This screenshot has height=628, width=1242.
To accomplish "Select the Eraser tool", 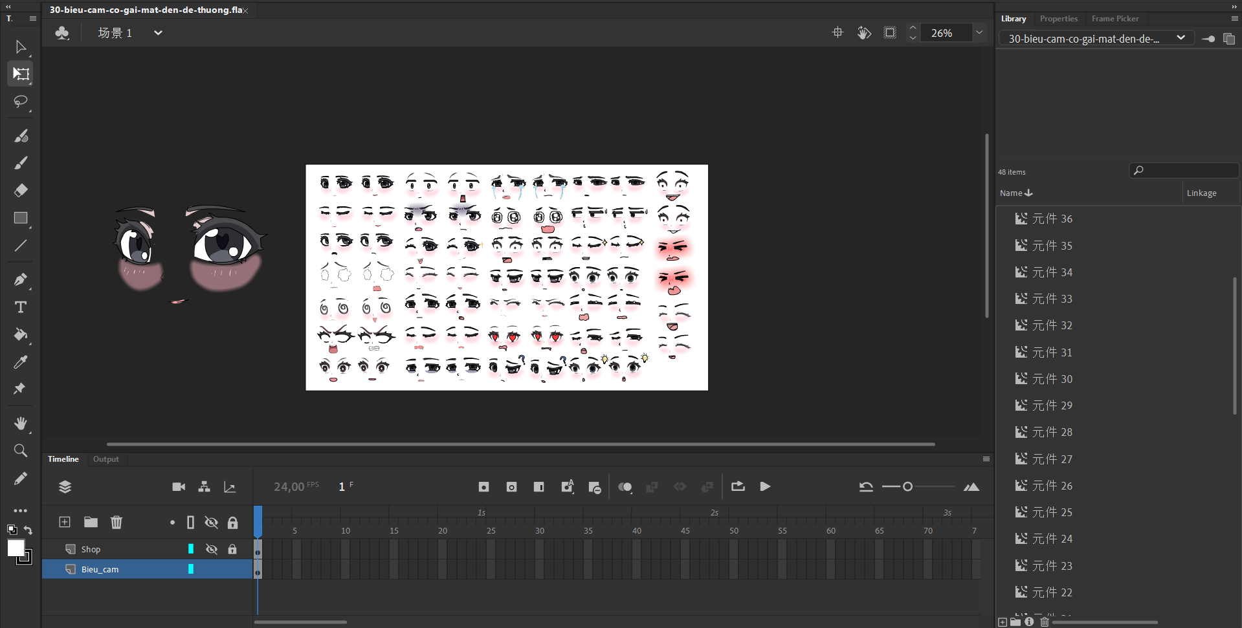I will pyautogui.click(x=21, y=190).
